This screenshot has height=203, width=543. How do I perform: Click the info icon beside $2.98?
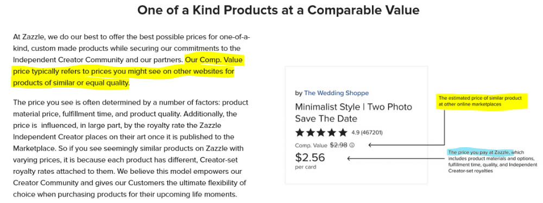click(352, 145)
